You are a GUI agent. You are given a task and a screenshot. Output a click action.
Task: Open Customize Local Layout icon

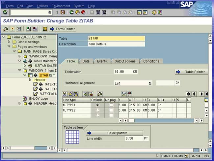point(160,13)
